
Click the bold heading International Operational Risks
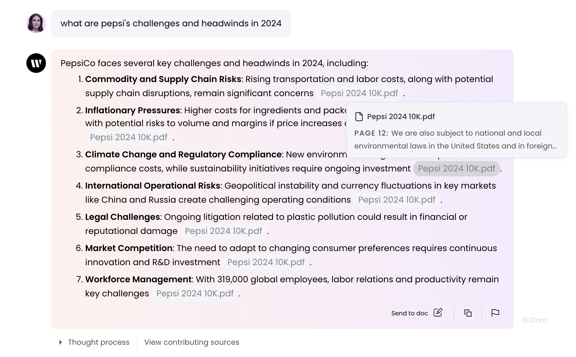[x=153, y=186]
